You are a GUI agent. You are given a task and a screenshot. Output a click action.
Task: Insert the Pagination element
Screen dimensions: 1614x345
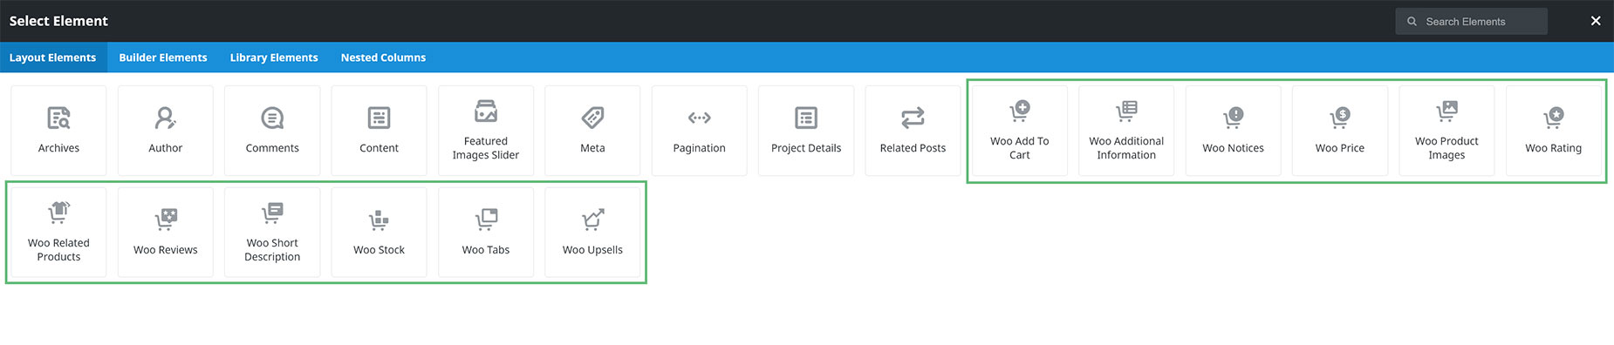699,131
